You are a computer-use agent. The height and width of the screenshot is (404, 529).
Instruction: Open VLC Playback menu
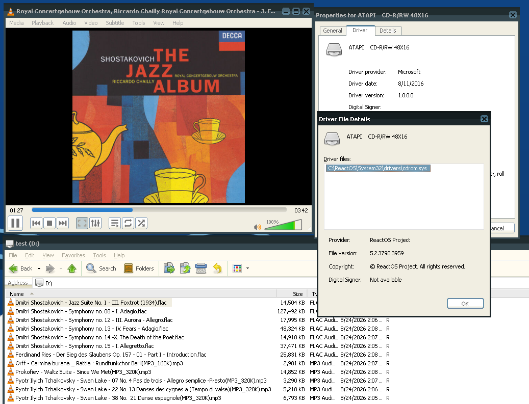(42, 23)
